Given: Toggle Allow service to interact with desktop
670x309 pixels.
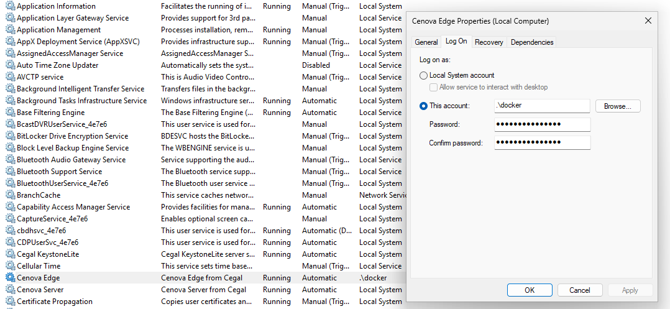Looking at the screenshot, I should [433, 87].
